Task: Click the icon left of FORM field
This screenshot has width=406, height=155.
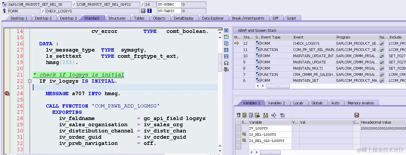Action: 4,11
